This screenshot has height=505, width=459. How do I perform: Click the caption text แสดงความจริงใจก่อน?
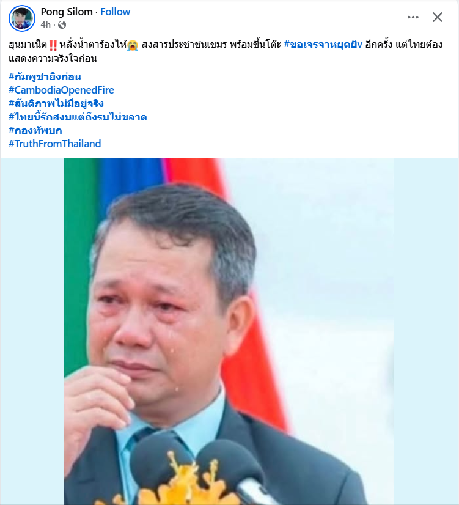(53, 58)
